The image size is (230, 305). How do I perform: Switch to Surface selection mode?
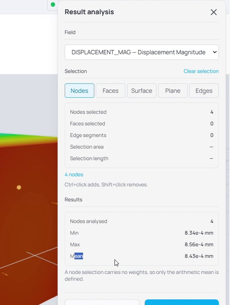[141, 90]
